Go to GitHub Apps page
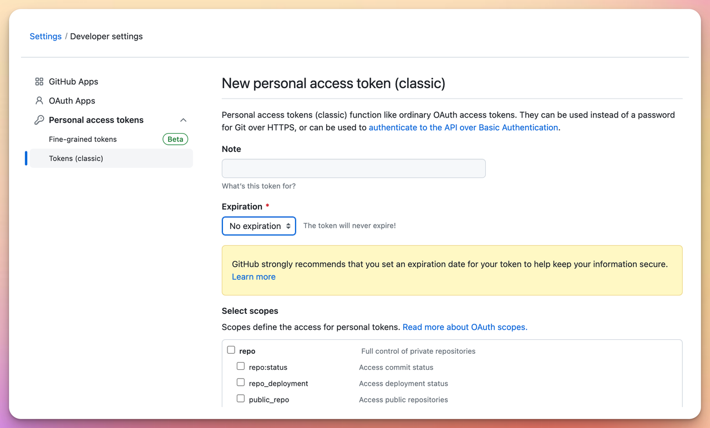 (x=73, y=81)
